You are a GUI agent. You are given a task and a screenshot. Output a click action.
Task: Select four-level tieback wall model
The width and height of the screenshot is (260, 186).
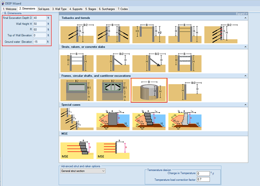click(x=221, y=33)
